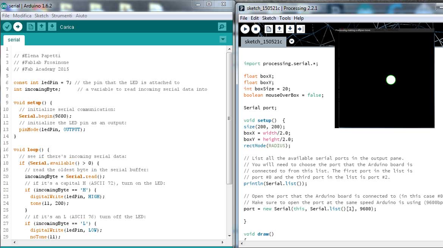Click the Arduino vertical scrollbar down arrow
443x248 pixels.
coord(229,236)
